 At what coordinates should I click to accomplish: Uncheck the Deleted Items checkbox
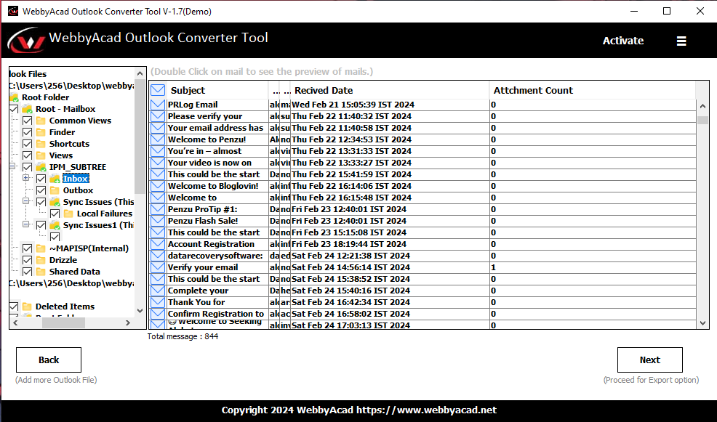tap(14, 307)
